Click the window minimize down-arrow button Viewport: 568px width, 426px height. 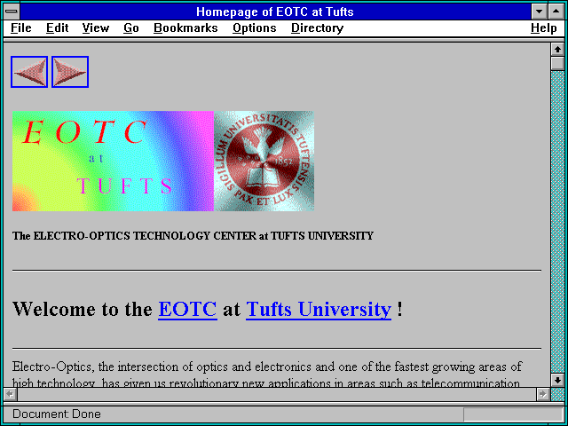pos(539,12)
